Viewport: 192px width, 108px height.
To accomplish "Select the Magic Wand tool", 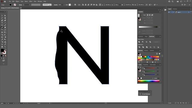I will coord(2,18).
